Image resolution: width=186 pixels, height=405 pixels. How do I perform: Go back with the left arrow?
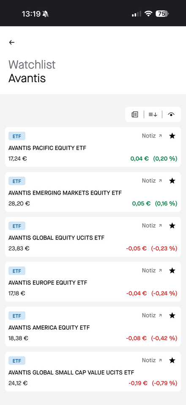pyautogui.click(x=11, y=42)
